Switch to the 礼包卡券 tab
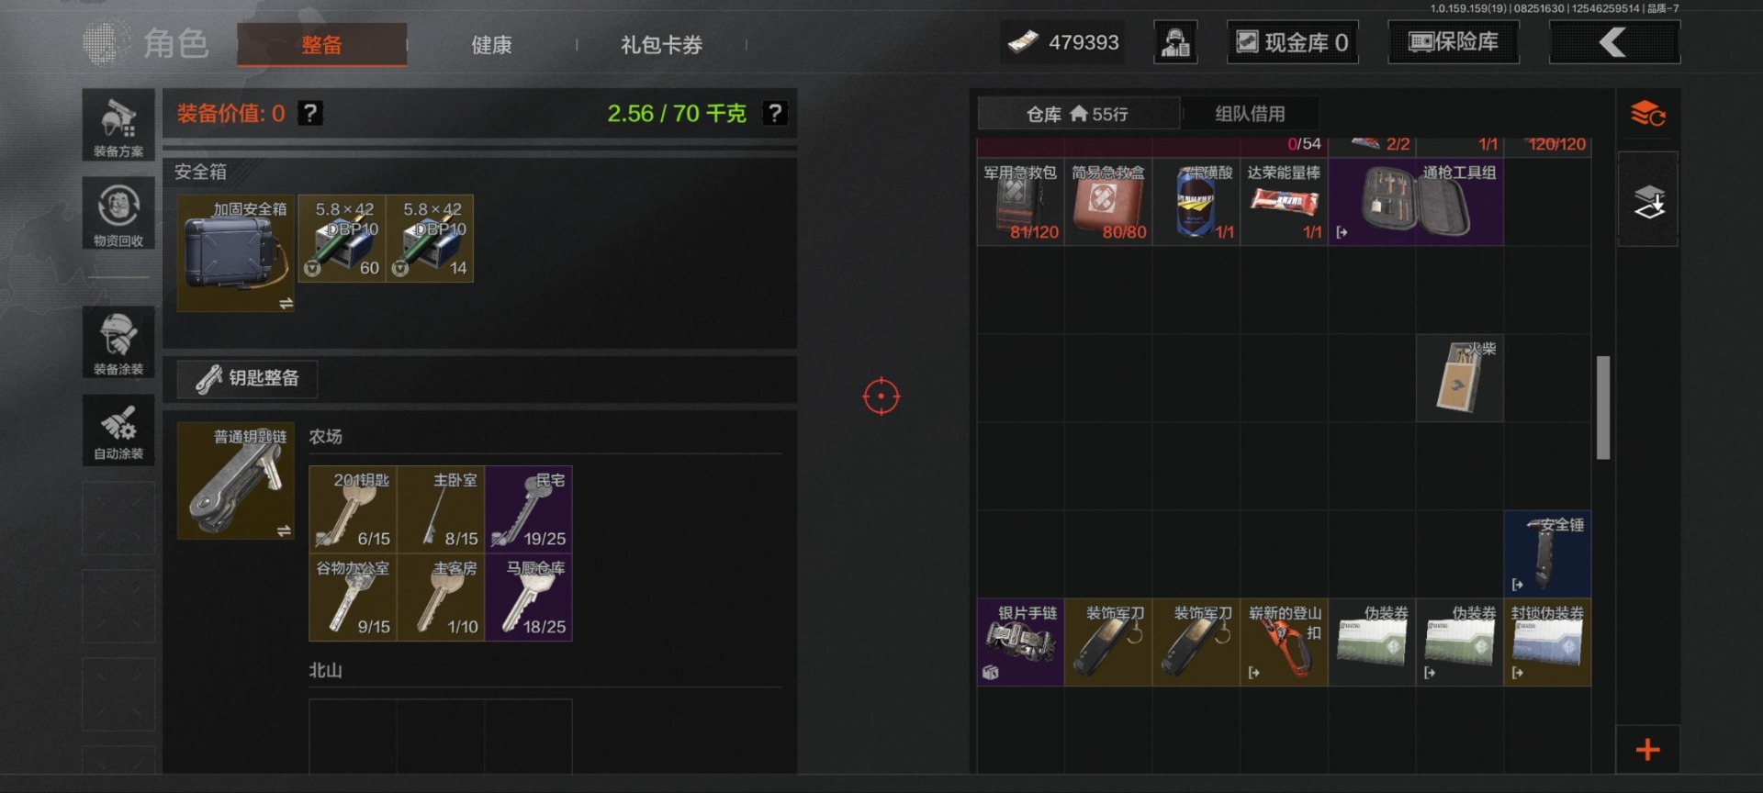 [x=661, y=44]
